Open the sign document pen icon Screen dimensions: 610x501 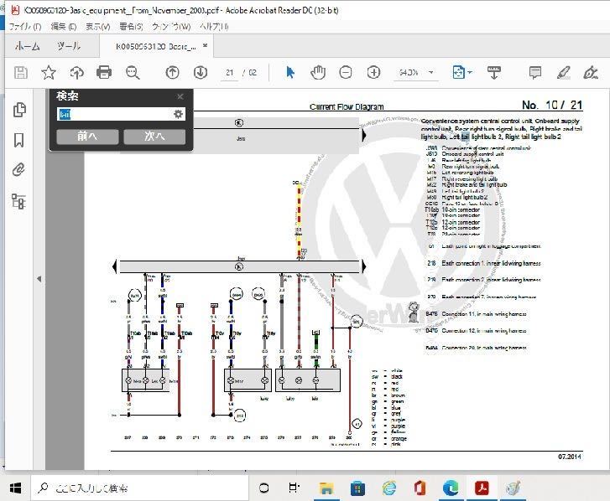click(591, 73)
